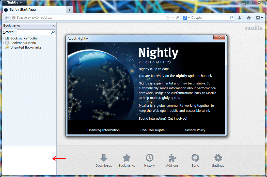Open the Nightly application menu button
The width and height of the screenshot is (267, 177).
pos(14,3)
